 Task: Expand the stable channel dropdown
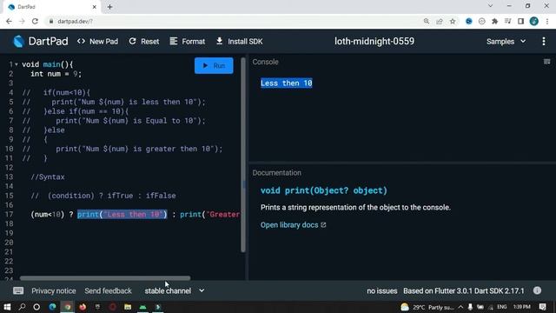tap(175, 291)
